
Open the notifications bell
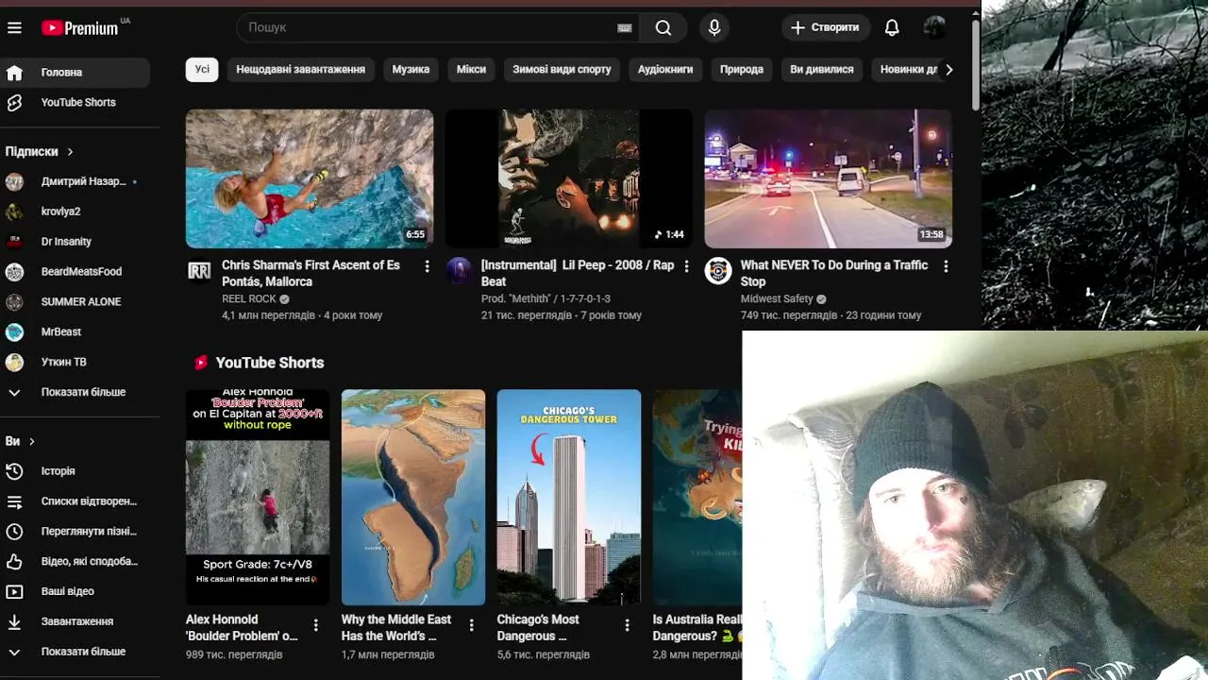(892, 27)
